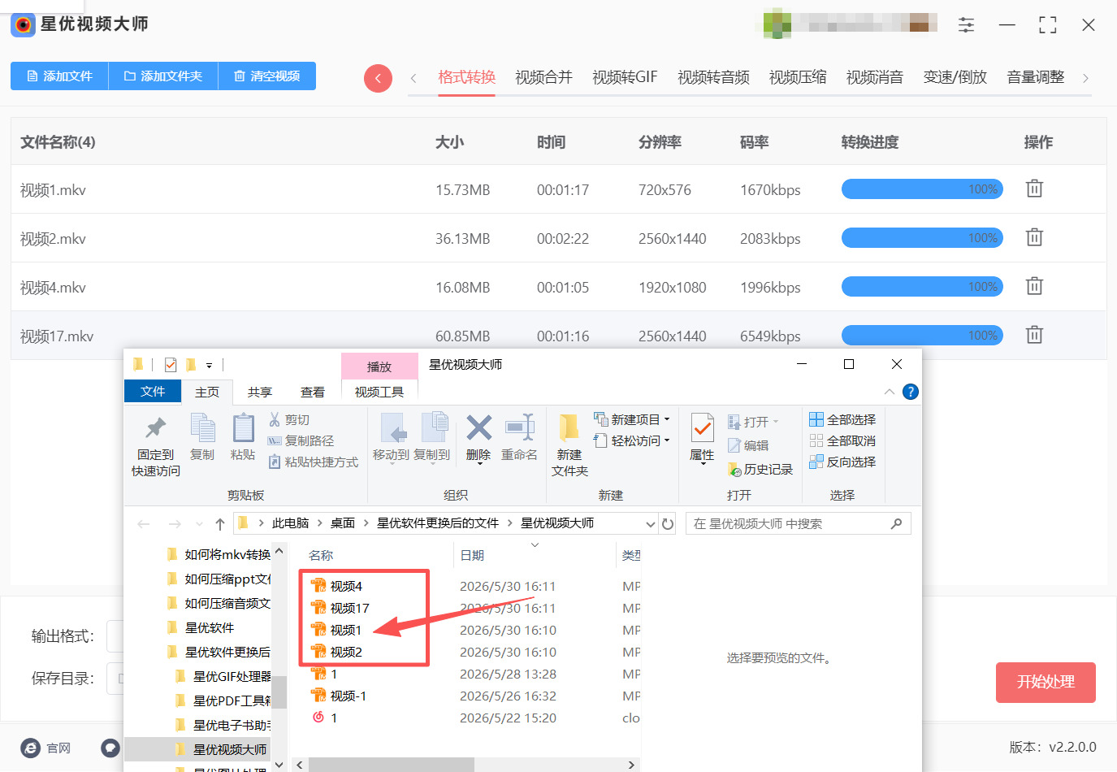Click 编辑 in the 打开 group
Viewport: 1117px width, 772px height.
click(748, 445)
